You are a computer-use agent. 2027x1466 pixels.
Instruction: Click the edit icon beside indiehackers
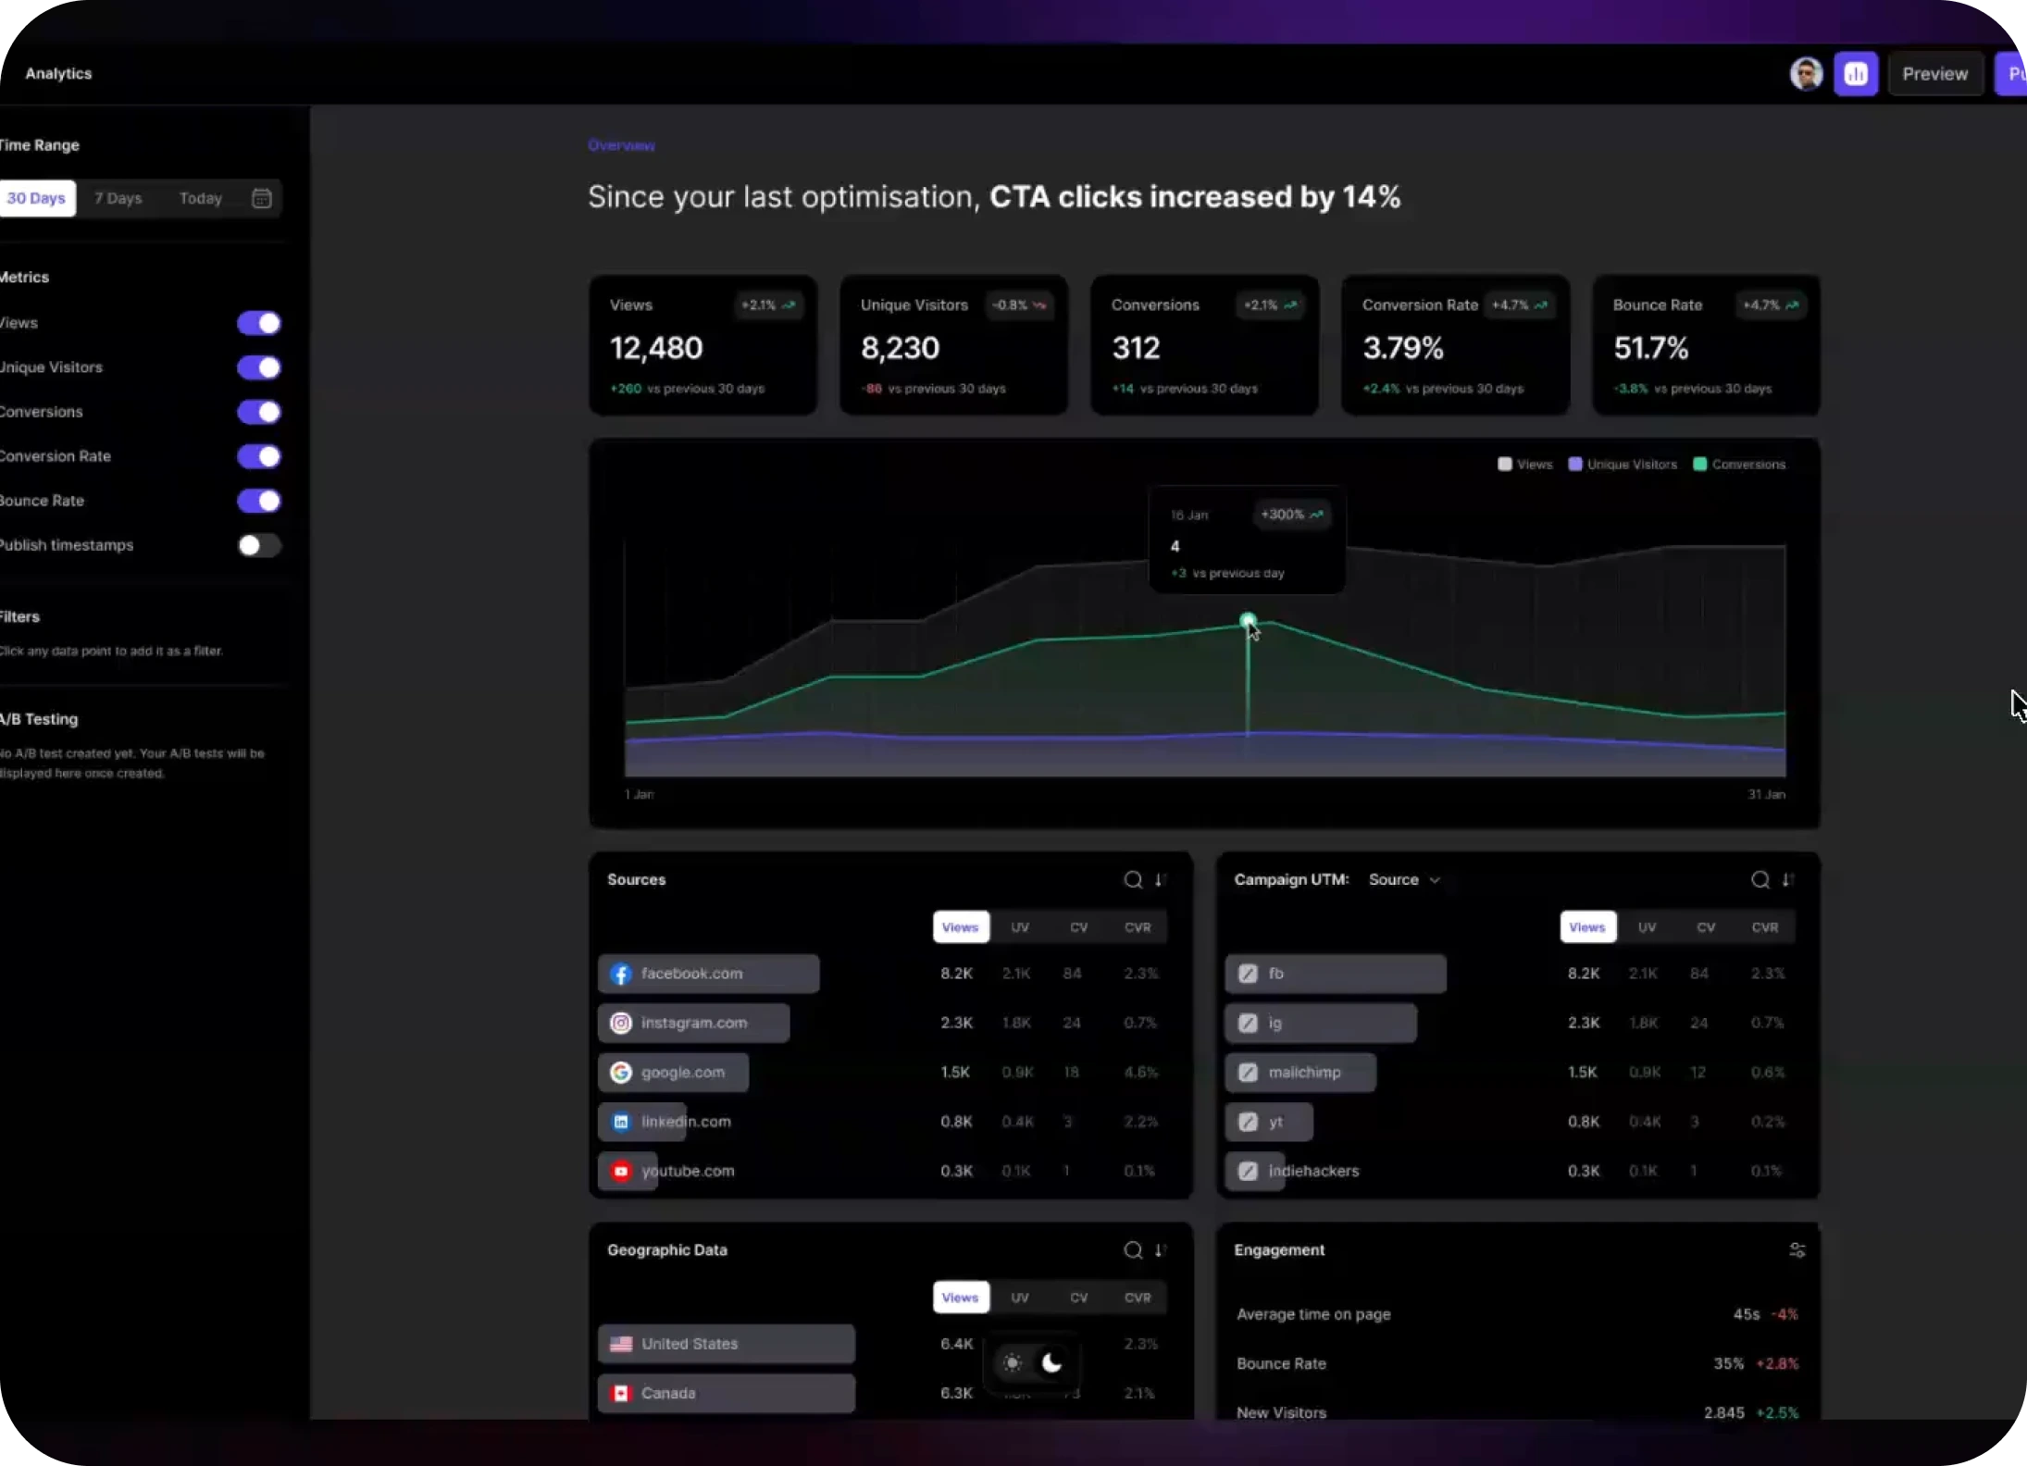tap(1248, 1171)
